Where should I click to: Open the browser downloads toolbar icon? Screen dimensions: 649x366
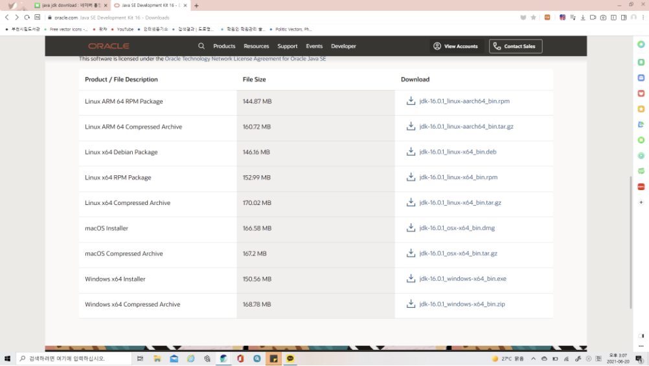coord(583,17)
